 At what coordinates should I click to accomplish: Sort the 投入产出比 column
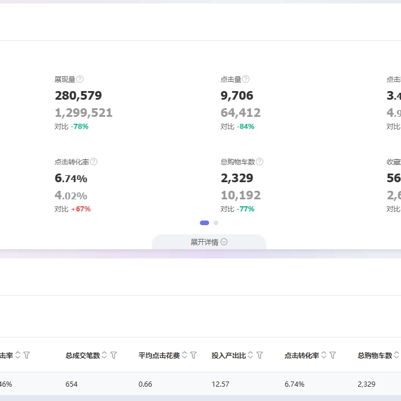[x=250, y=355]
